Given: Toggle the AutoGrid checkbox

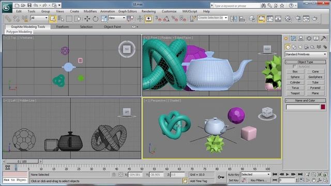Looking at the screenshot, I should click(294, 67).
